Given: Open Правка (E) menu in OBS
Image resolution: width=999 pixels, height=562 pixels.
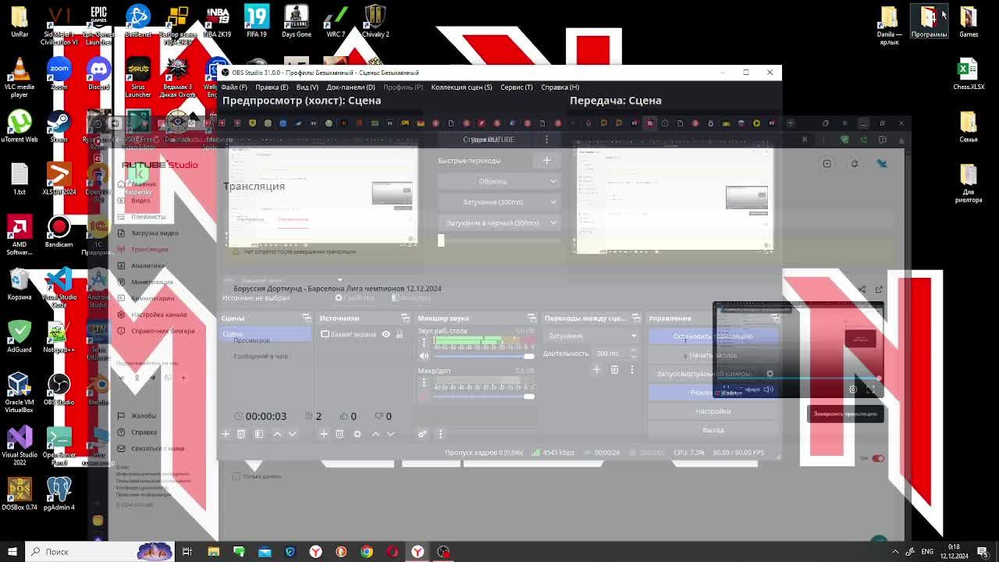Looking at the screenshot, I should [x=271, y=87].
